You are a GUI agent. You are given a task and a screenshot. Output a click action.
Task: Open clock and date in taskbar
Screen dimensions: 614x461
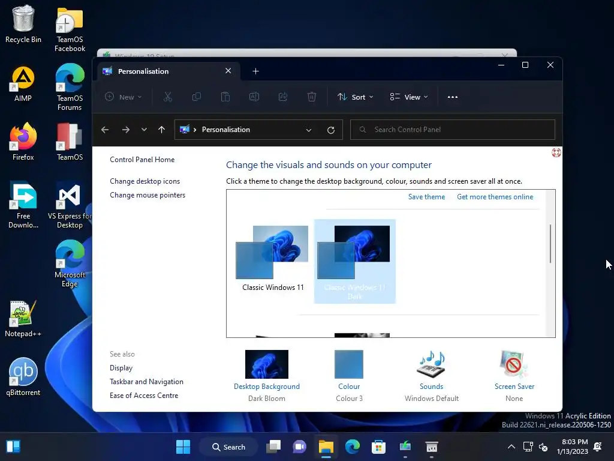point(572,447)
